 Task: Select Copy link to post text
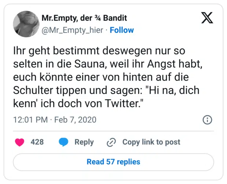pyautogui.click(x=151, y=142)
